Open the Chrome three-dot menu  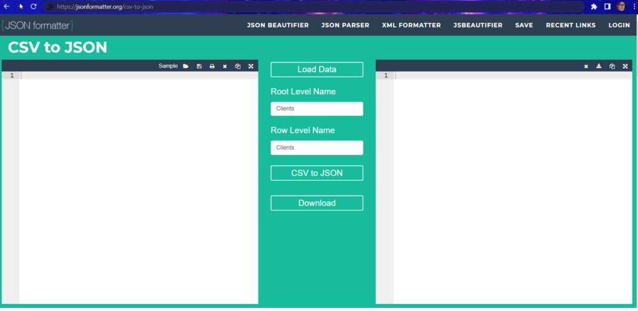point(634,6)
